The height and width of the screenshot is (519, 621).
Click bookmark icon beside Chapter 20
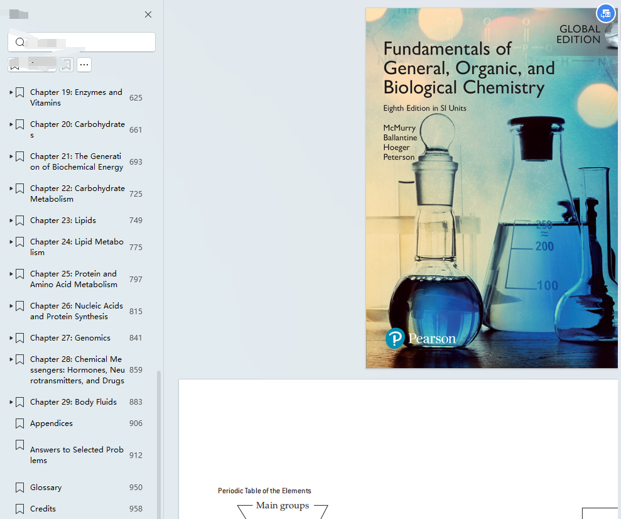tap(20, 125)
